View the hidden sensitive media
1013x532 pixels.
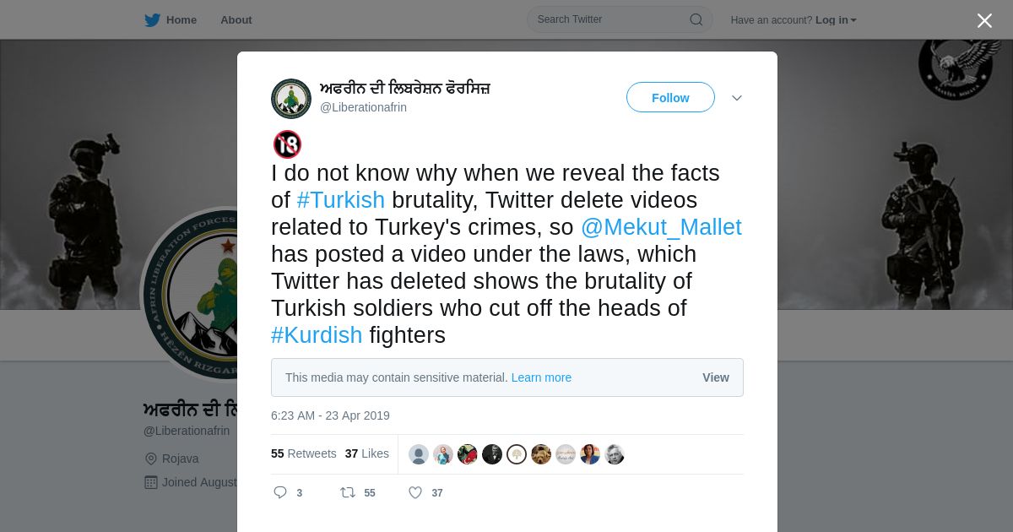(x=716, y=377)
